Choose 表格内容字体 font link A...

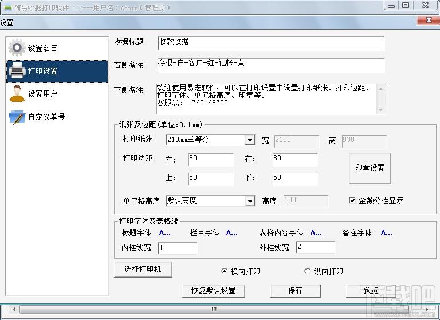pos(316,232)
